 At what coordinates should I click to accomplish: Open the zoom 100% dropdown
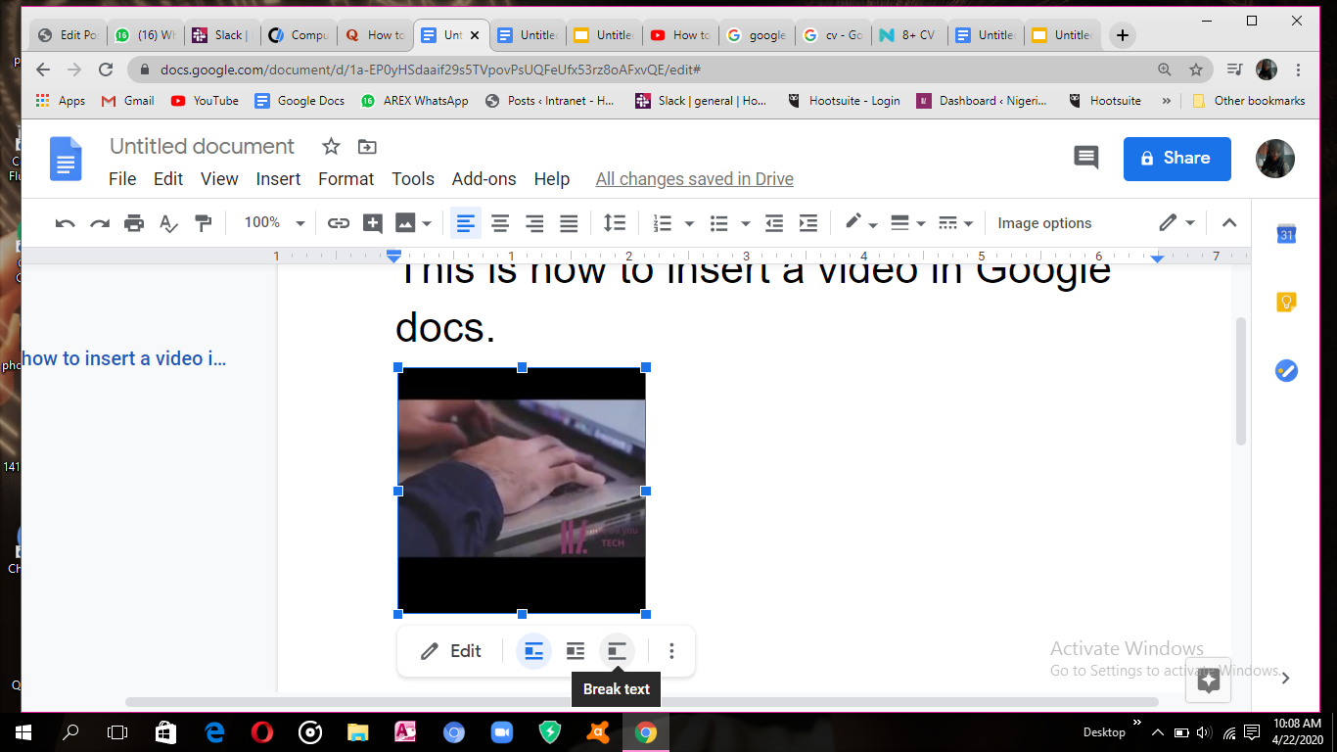pyautogui.click(x=274, y=223)
